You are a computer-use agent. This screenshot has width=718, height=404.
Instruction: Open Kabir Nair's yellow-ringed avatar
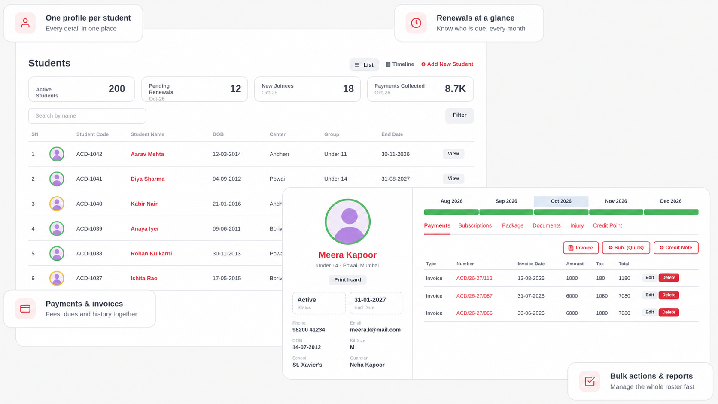click(x=57, y=204)
